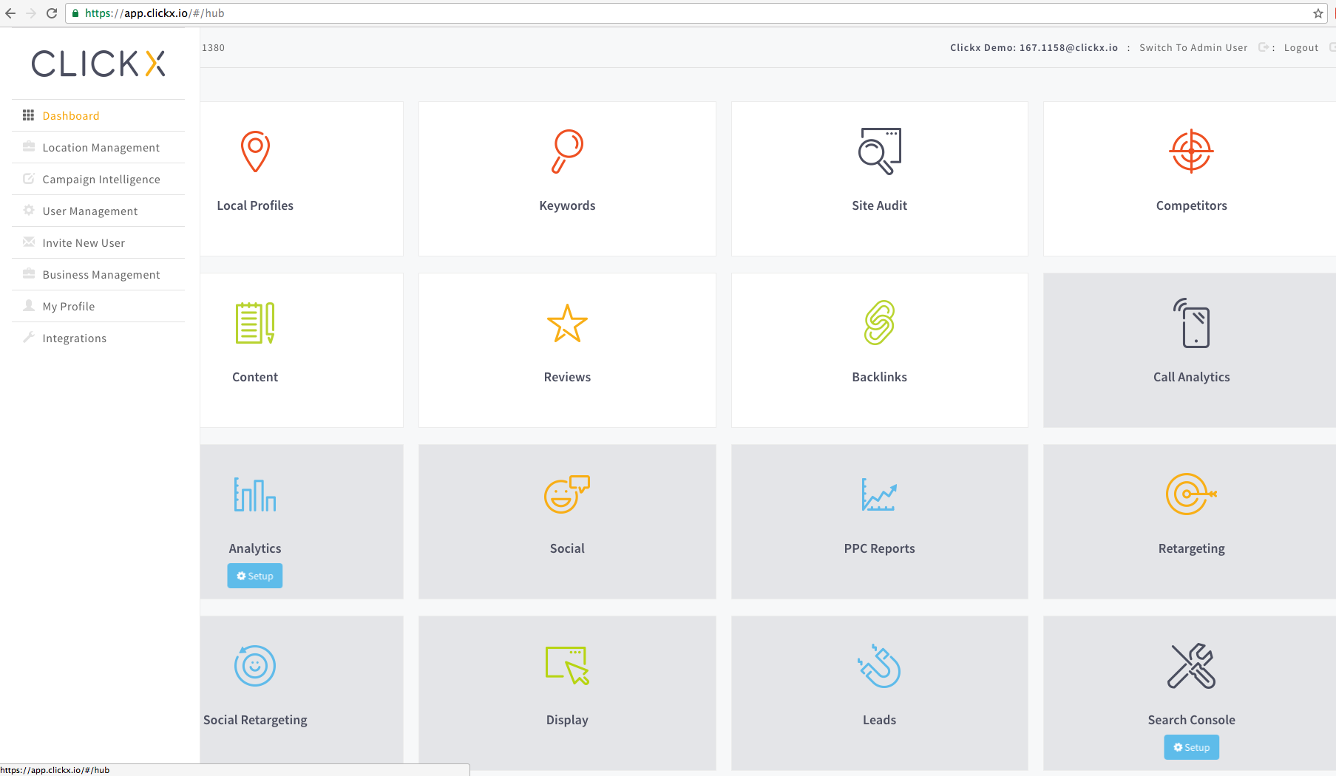Viewport: 1336px width, 776px height.
Task: Click the Reviews tile label
Action: pyautogui.click(x=567, y=377)
